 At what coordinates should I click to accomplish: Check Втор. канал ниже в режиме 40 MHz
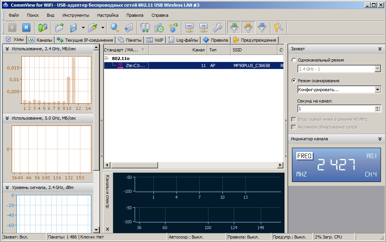click(294, 119)
